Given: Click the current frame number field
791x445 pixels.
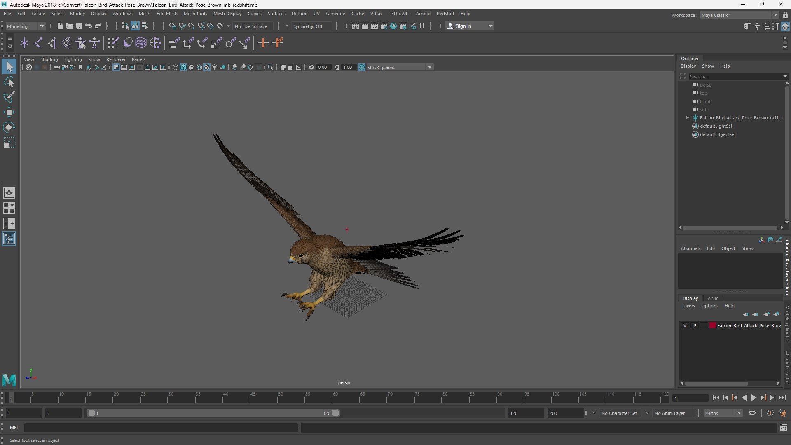Looking at the screenshot, I should (690, 398).
